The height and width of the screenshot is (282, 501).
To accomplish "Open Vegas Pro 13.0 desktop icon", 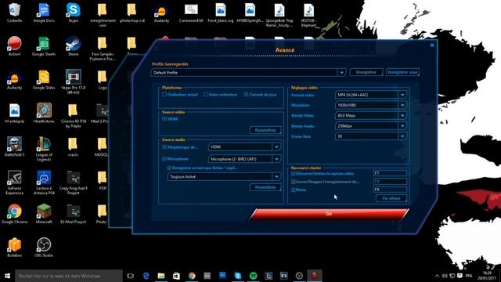I will [x=73, y=81].
